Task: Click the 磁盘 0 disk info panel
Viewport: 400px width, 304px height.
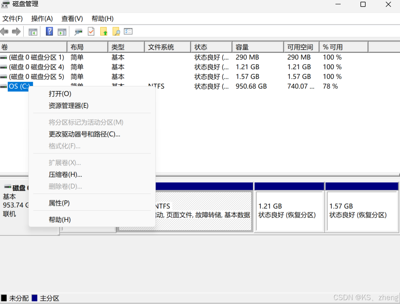Action: (x=15, y=207)
